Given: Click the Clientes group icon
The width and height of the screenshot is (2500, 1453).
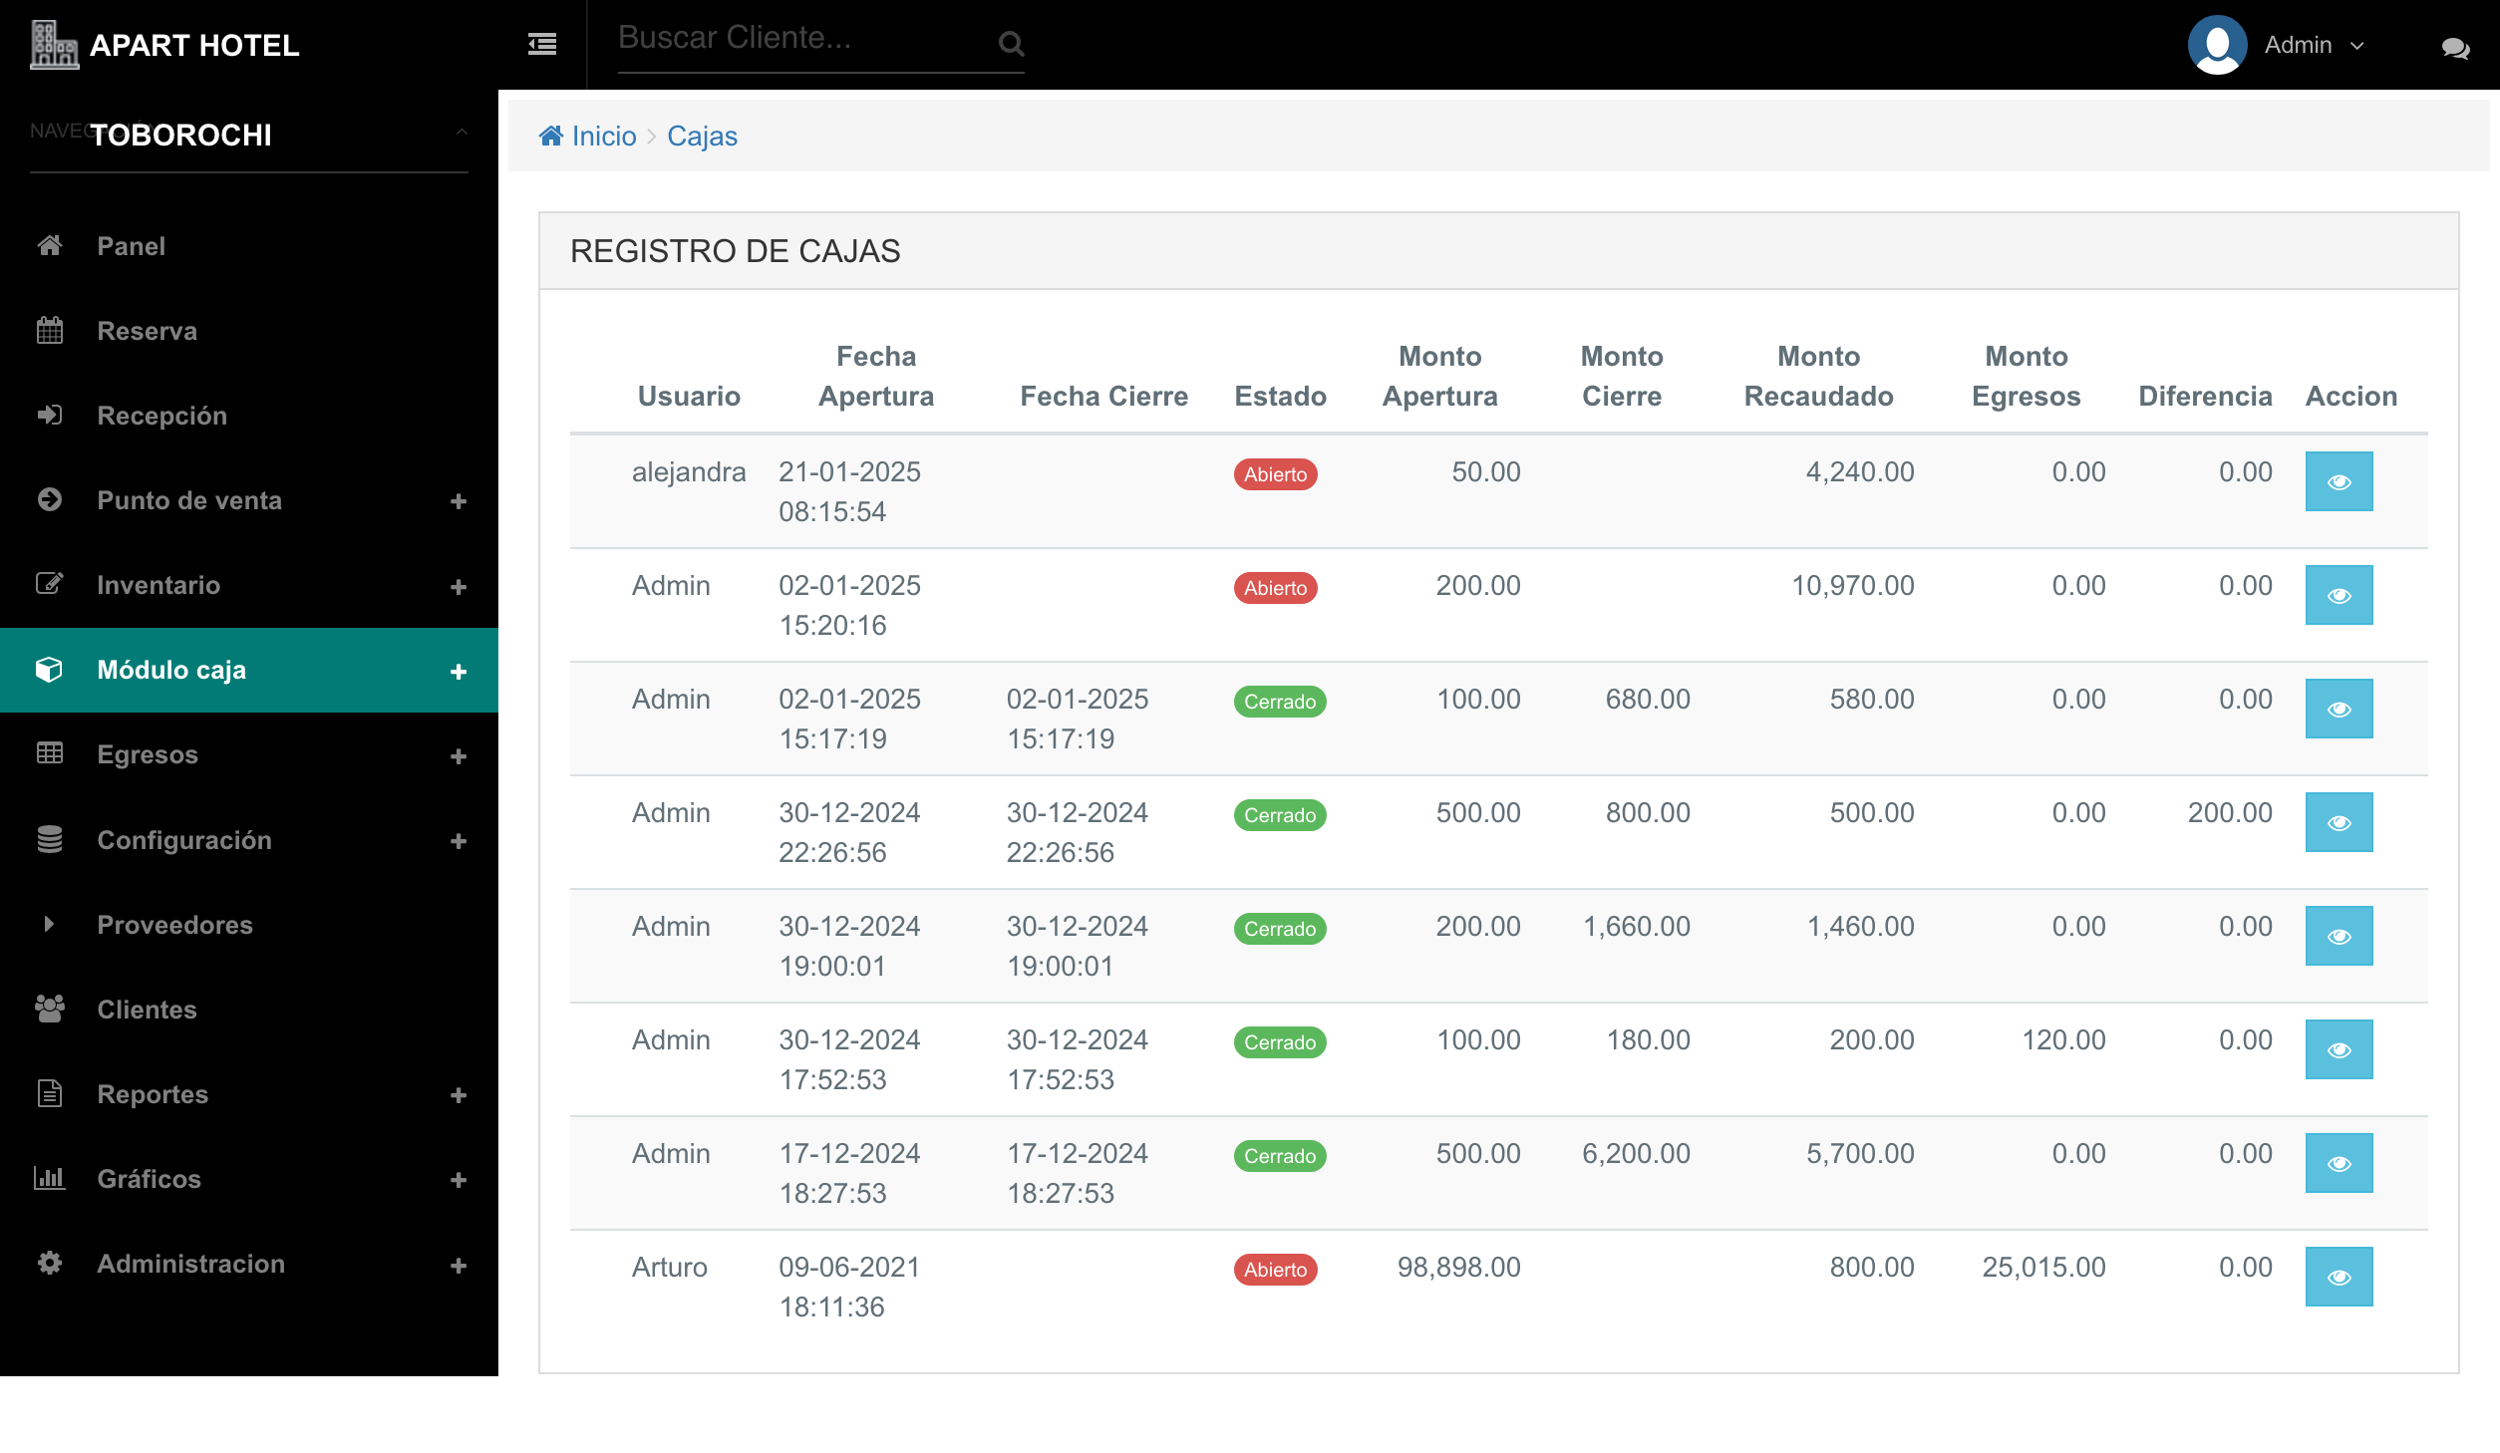Looking at the screenshot, I should point(50,1009).
